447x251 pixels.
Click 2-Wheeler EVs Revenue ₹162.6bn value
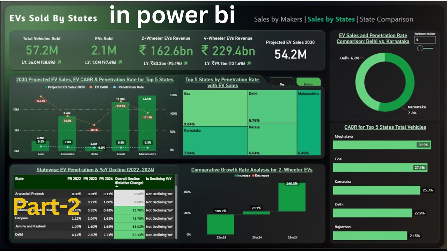tap(166, 51)
